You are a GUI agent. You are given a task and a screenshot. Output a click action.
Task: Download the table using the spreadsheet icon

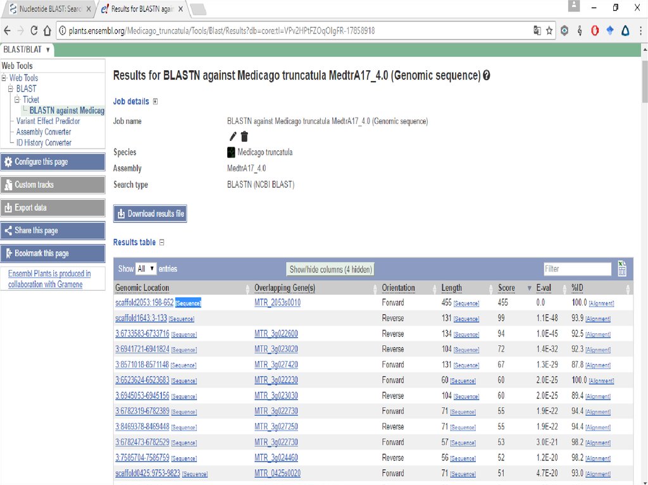[x=622, y=269]
